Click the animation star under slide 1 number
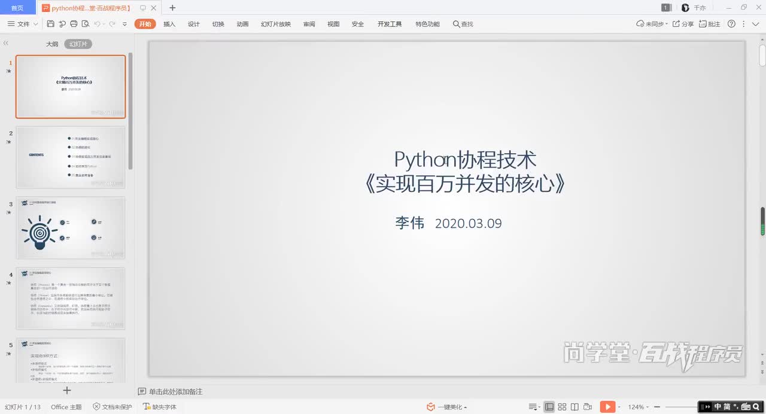Viewport: 766px width, 414px height. coord(8,71)
